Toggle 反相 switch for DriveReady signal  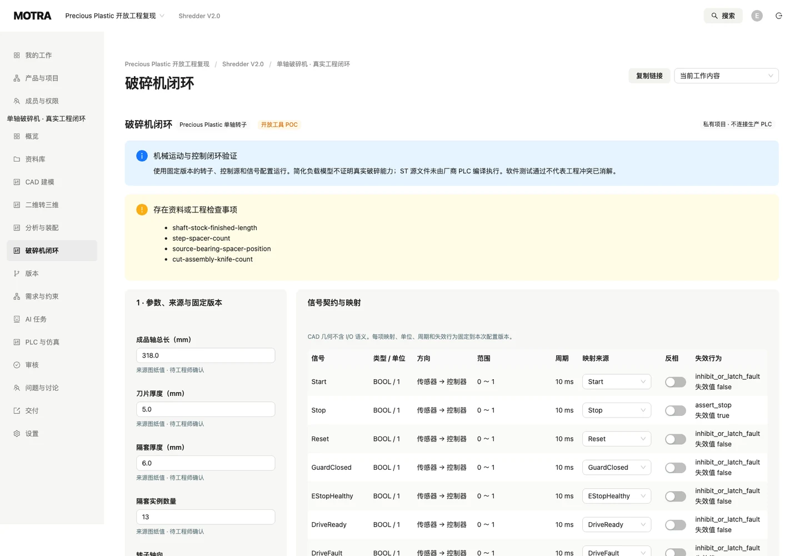point(676,525)
